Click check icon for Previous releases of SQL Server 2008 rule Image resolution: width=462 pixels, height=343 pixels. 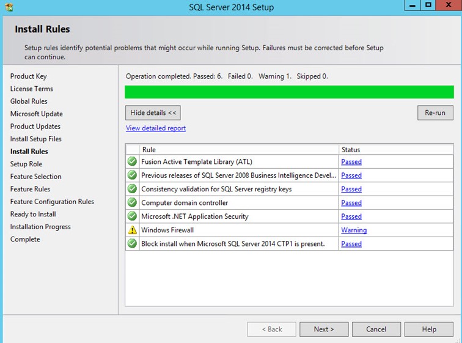coord(132,175)
